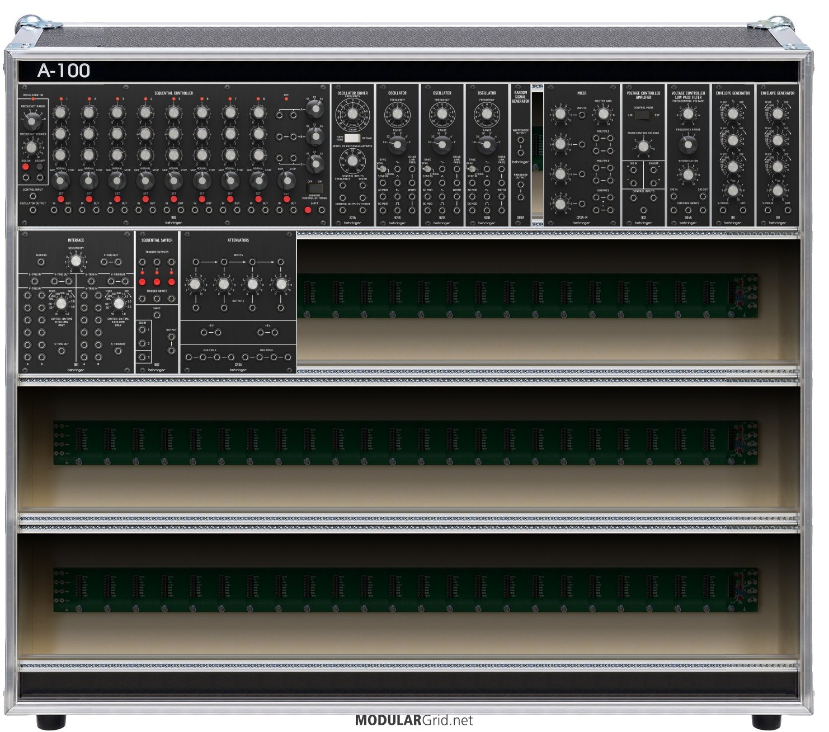Click the Width of Rectangular Wave knob
This screenshot has height=732, width=829.
point(352,160)
